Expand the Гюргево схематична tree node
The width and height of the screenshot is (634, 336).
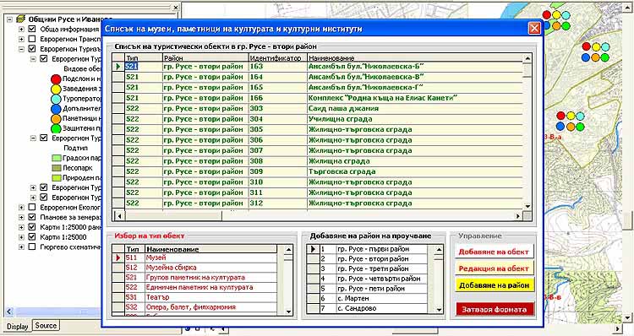point(21,247)
